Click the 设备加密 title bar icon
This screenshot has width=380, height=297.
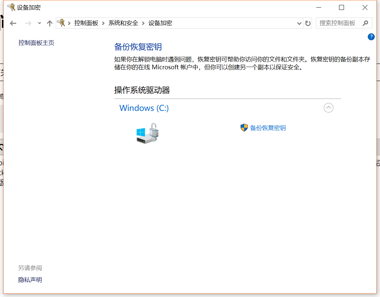coord(11,8)
